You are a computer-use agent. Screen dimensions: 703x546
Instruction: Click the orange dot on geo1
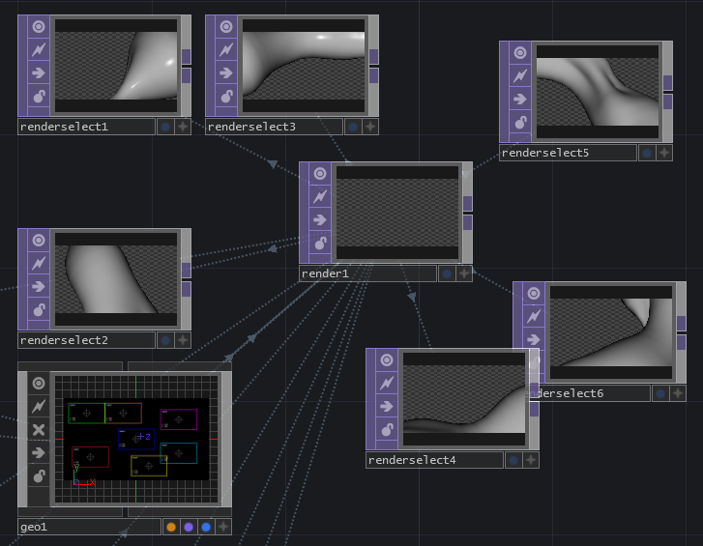pos(171,528)
